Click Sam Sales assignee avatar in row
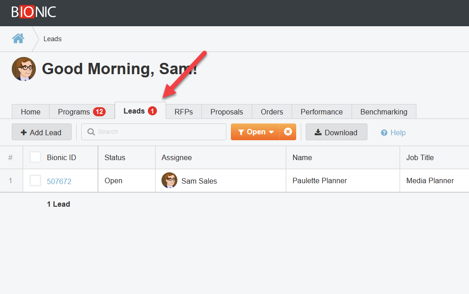 (169, 180)
